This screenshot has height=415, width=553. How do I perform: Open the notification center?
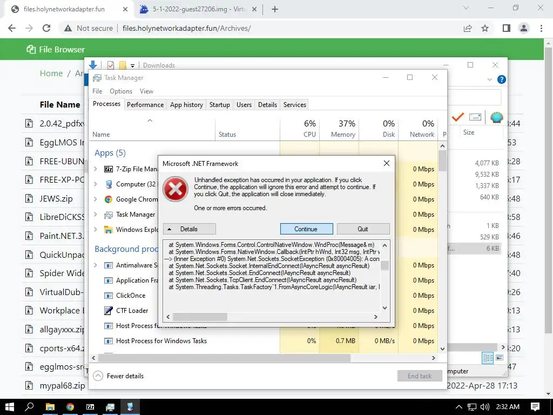[535, 407]
